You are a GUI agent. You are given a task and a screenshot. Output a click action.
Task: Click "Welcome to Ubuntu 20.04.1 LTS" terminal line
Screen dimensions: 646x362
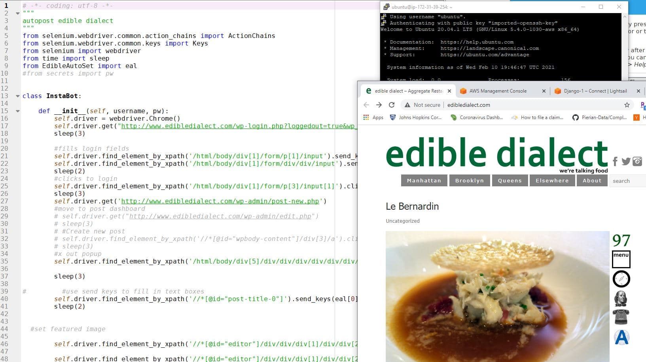[x=480, y=29]
